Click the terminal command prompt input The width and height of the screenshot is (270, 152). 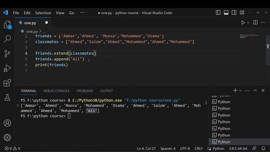tap(69, 116)
